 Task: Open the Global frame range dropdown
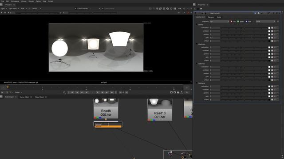point(18,92)
